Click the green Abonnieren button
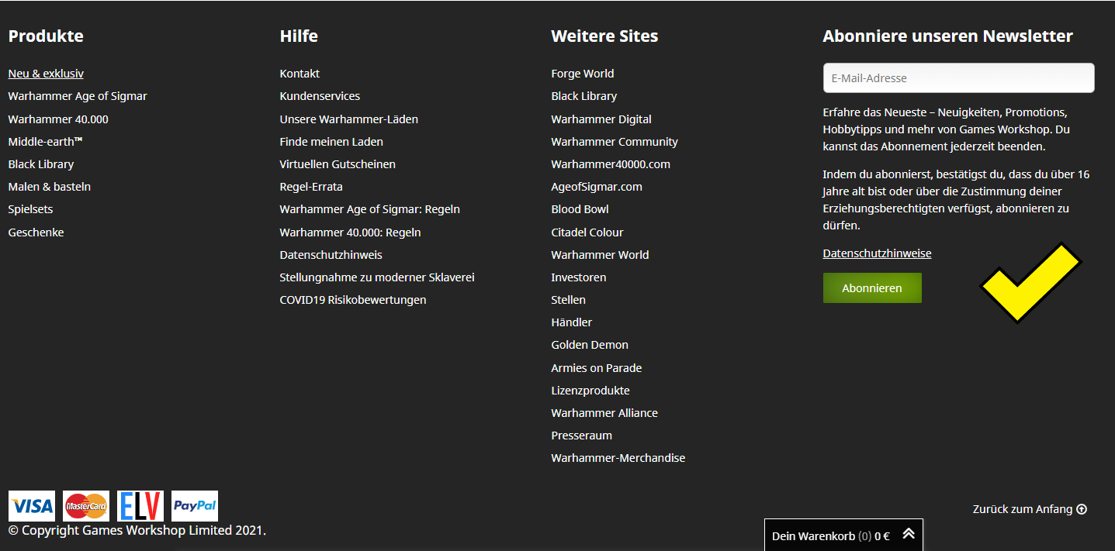Screen dimensions: 1115x551 coord(872,288)
